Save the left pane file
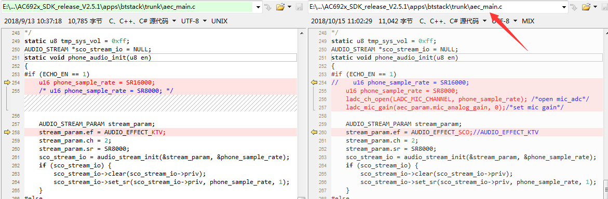This screenshot has height=199, width=608. [299, 7]
